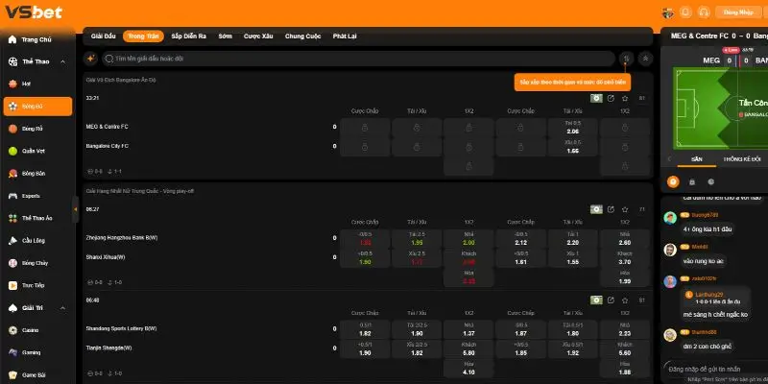This screenshot has width=768, height=384.
Task: Open Zhejiang Hangzhou Bank match in new view
Action: [611, 209]
